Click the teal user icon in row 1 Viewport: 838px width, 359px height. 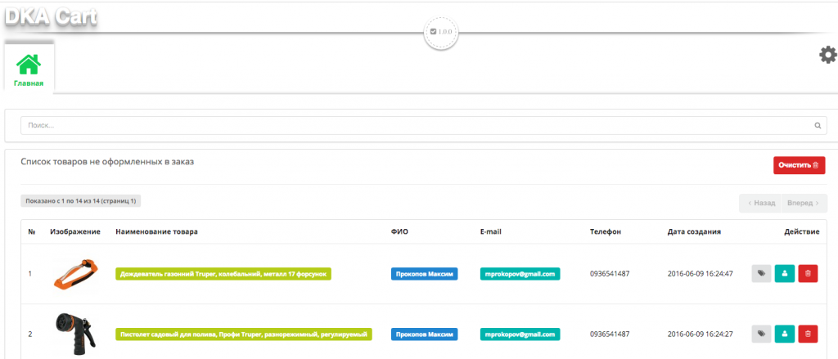[784, 274]
